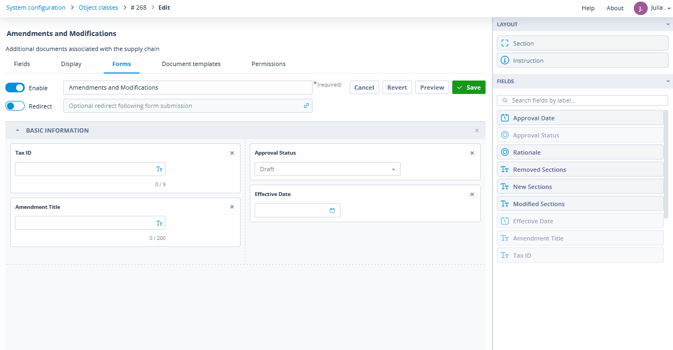
Task: Collapse the Layout panel
Action: click(x=668, y=24)
